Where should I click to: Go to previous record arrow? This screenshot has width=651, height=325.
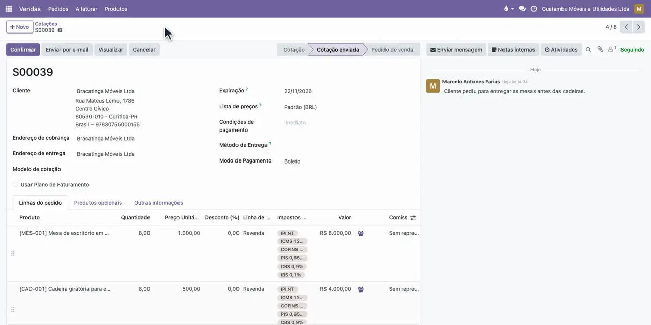point(626,27)
